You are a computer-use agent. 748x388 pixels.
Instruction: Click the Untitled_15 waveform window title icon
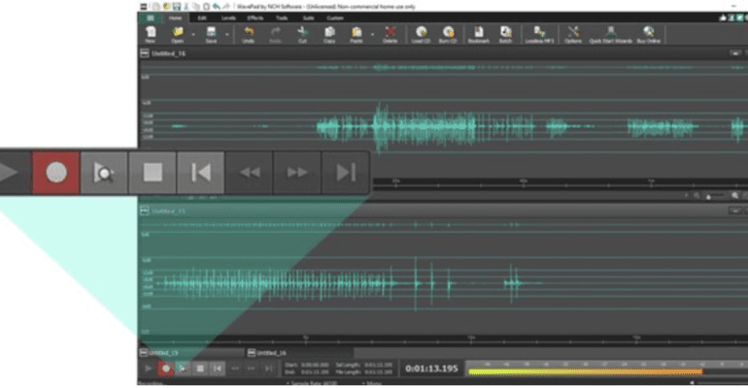click(145, 210)
